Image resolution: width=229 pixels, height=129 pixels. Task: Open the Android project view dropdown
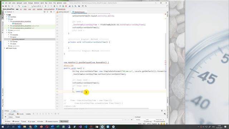click(10, 12)
